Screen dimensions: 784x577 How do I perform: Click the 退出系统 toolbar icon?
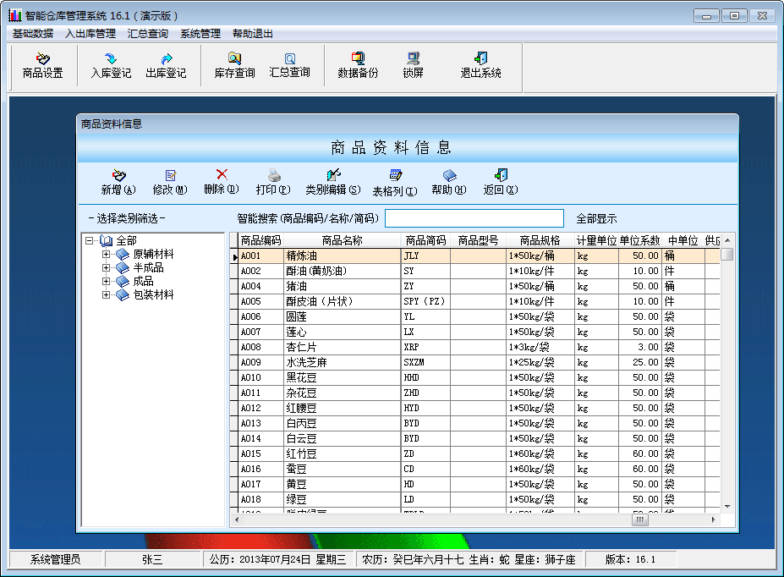point(480,65)
